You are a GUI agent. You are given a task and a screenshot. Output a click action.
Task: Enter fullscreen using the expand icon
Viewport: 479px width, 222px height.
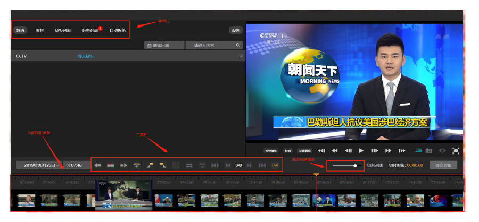click(456, 151)
